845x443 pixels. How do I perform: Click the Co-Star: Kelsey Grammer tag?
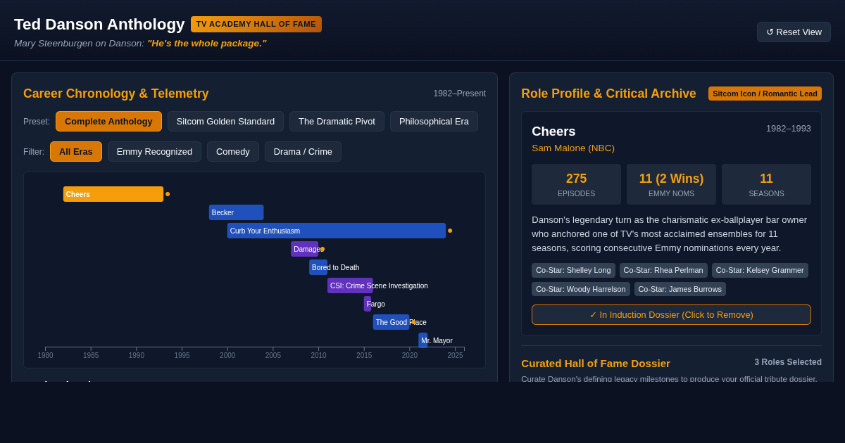coord(760,270)
